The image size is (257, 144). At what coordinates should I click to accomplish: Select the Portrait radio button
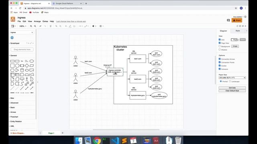pyautogui.click(x=221, y=81)
